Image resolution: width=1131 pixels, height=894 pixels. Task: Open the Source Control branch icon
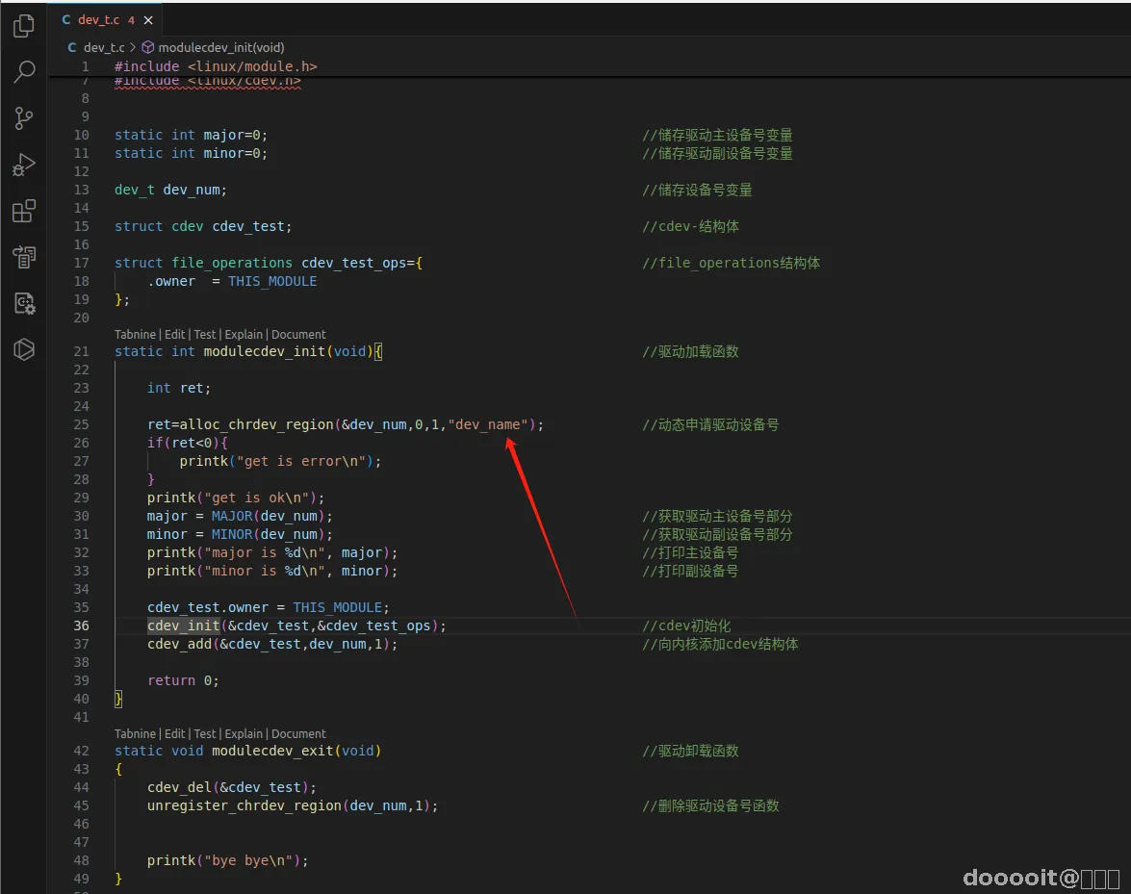tap(24, 118)
